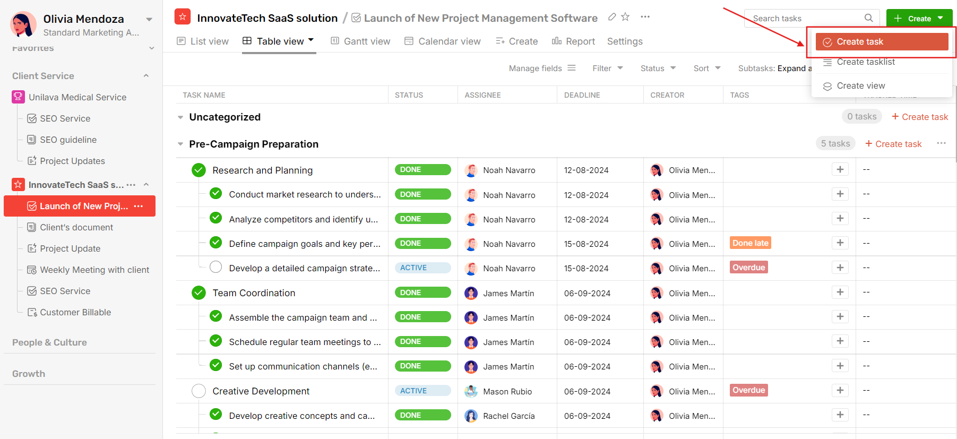
Task: Open the Filter dropdown
Action: pos(607,68)
